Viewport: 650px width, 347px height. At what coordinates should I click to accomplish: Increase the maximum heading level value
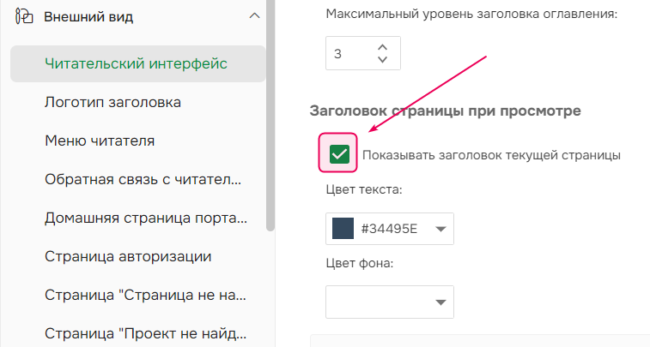pyautogui.click(x=383, y=47)
